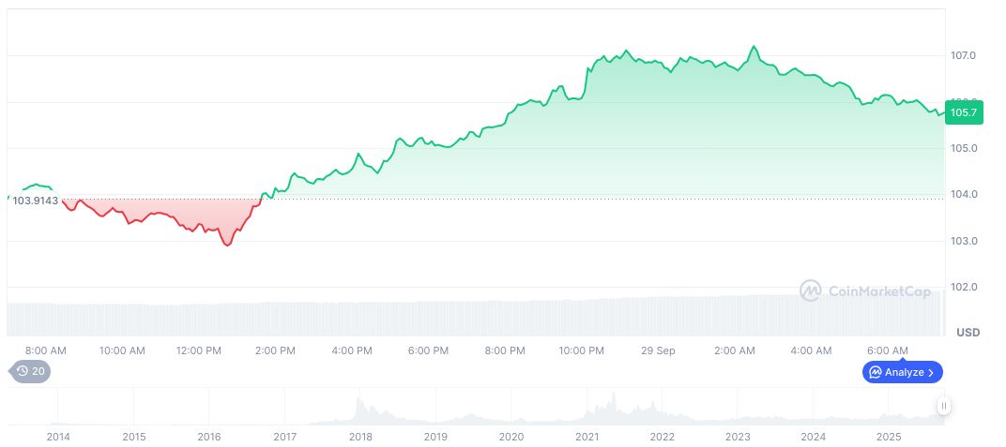Click the green 105.7 current price tag
The image size is (1006, 447).
(x=964, y=112)
